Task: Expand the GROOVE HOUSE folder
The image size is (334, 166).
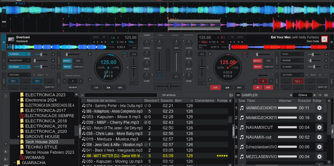Action: coord(19,137)
